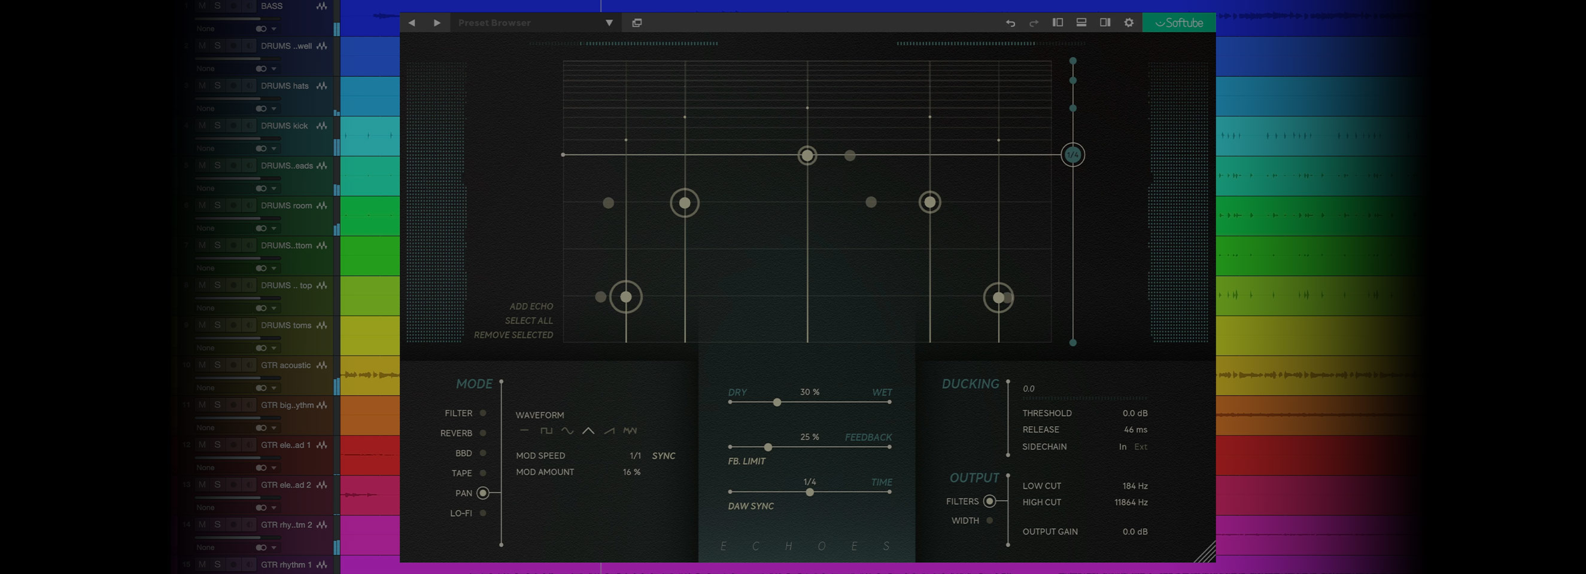The width and height of the screenshot is (1586, 574).
Task: Select the sine waveform shape
Action: (567, 430)
